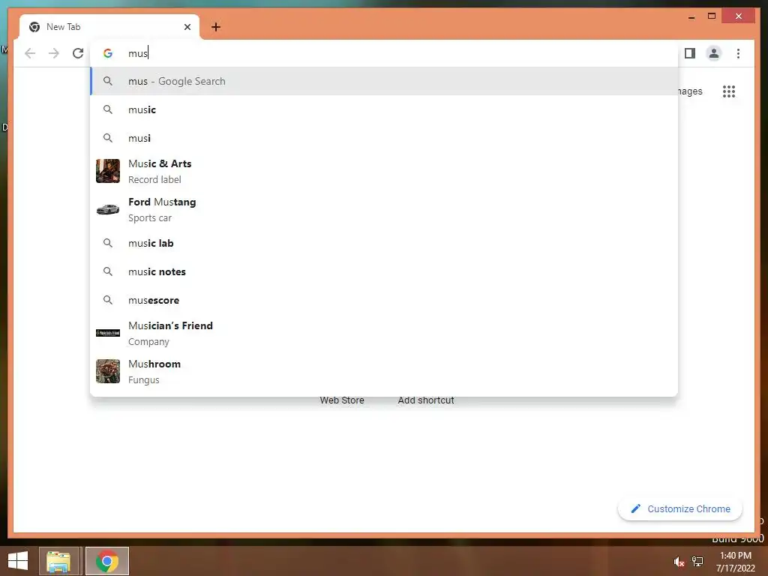Open the Web Store shortcut
This screenshot has width=768, height=576.
tap(342, 400)
